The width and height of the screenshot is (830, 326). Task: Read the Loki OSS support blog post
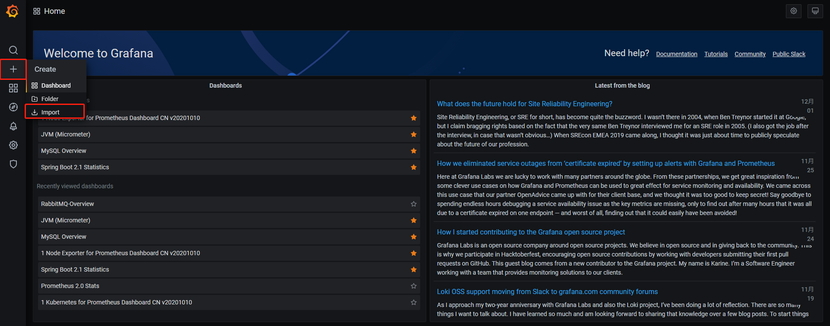(x=547, y=292)
